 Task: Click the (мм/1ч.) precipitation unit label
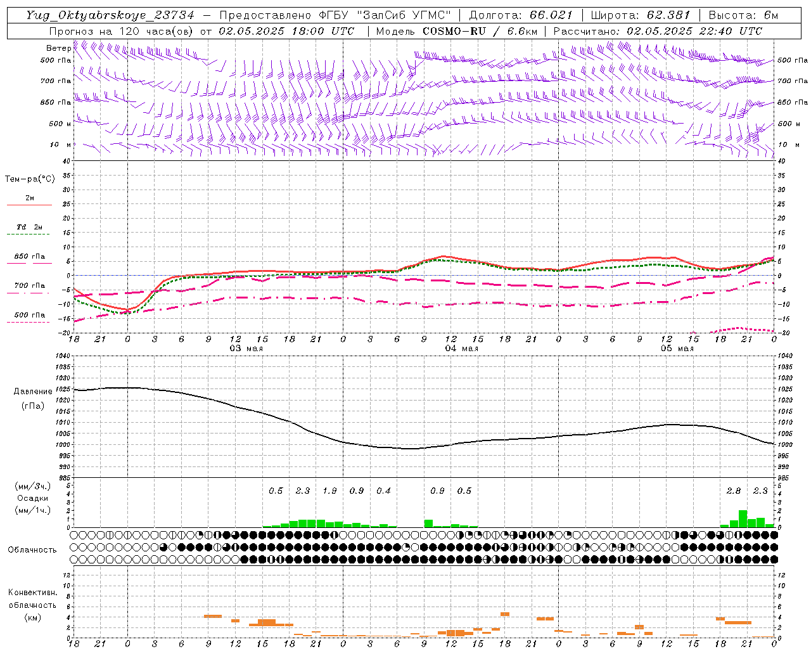[33, 510]
